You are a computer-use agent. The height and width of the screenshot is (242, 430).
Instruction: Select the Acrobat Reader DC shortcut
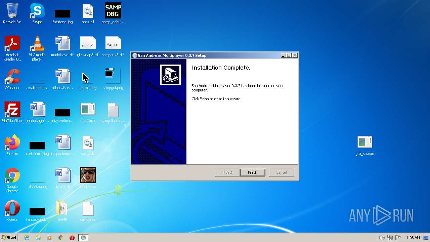12,48
